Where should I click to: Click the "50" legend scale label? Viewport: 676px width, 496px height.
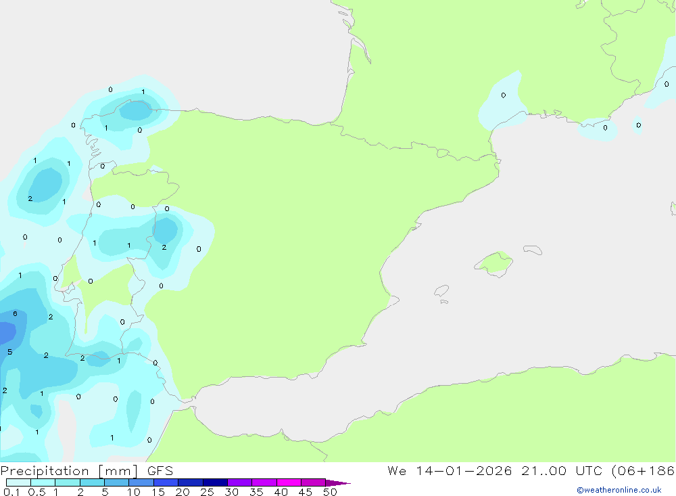[x=330, y=492]
